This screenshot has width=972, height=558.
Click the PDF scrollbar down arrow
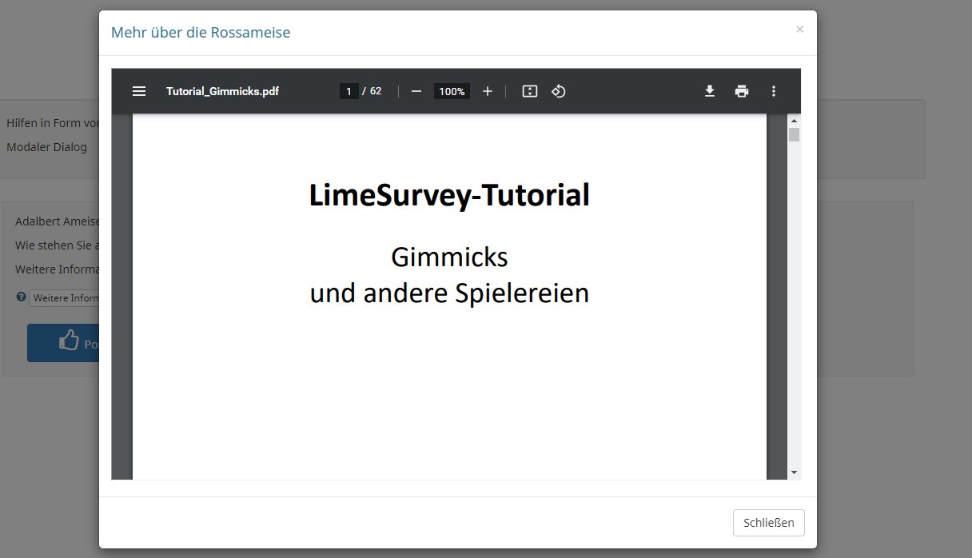coord(794,472)
